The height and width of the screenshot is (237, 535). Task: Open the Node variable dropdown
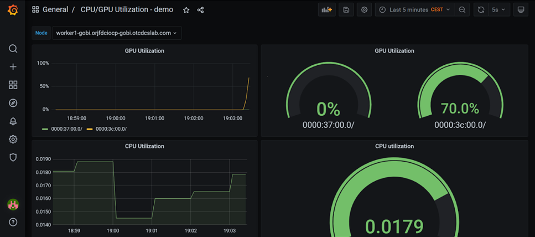pos(117,33)
